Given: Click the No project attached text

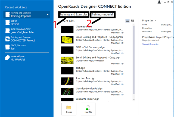Looking at the screenshot, I should point(151,40).
